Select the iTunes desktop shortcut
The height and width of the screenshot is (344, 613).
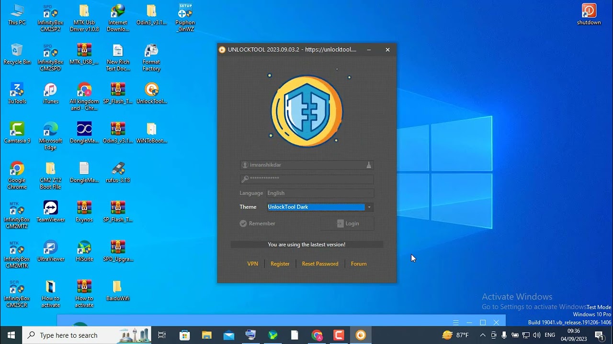click(x=50, y=93)
